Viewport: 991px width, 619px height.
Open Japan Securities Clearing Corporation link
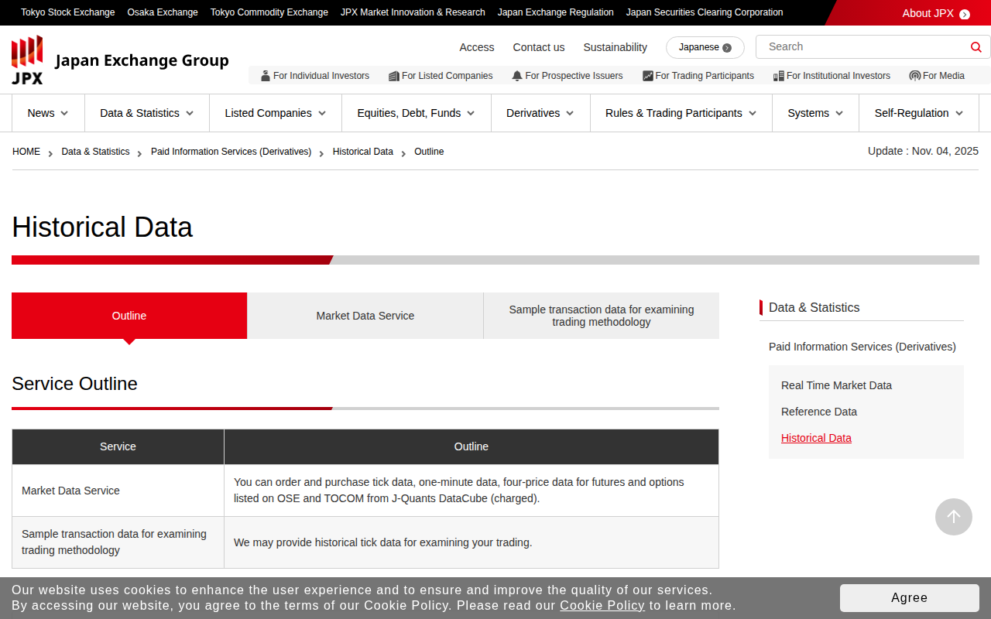(x=705, y=12)
